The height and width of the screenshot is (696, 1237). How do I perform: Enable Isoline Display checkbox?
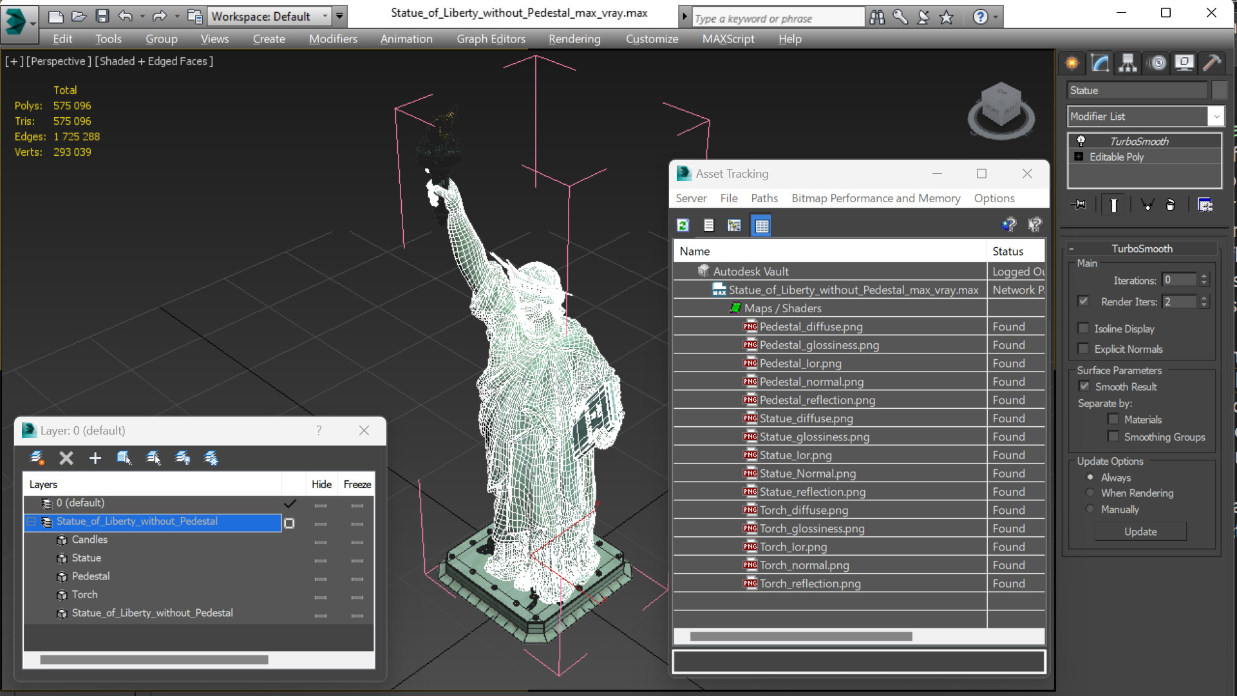click(x=1084, y=328)
